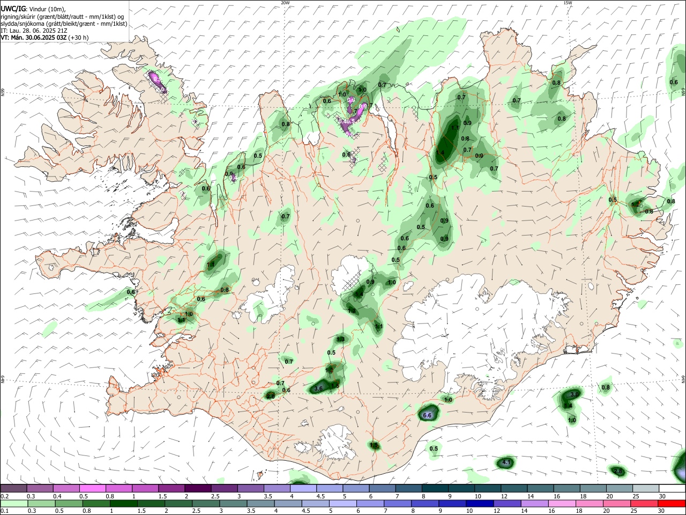Image resolution: width=686 pixels, height=515 pixels.
Task: Select the dark blue 10 mm rain scale swatch
Action: point(479,503)
